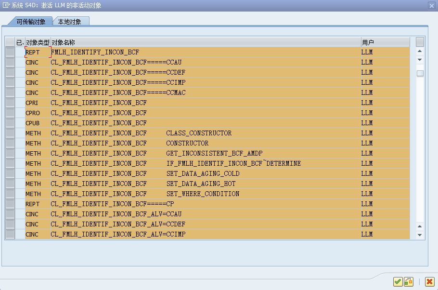Select the GET_INCONSISTENT_BCF_AMDP method cell
438x290 pixels.
coord(214,153)
